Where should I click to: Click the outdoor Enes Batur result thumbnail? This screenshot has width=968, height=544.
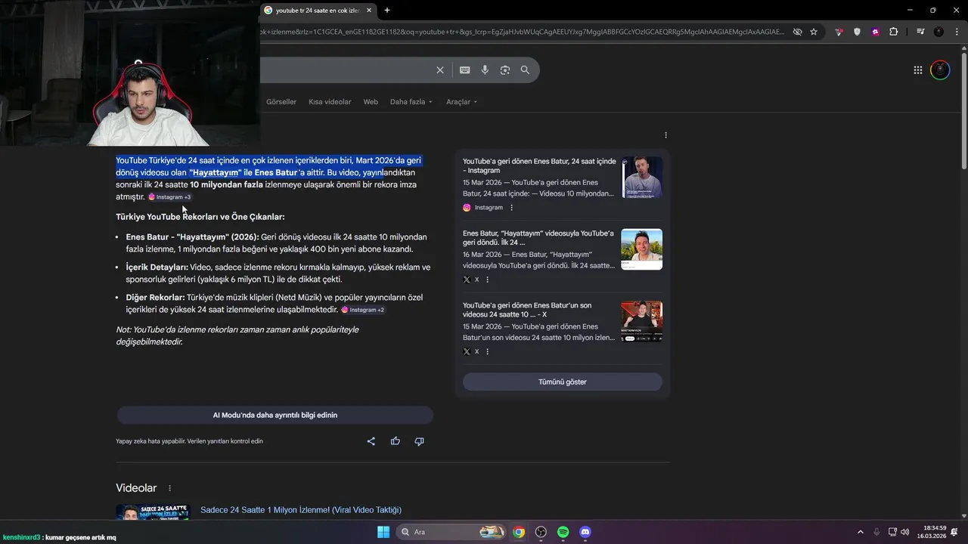[x=642, y=249]
